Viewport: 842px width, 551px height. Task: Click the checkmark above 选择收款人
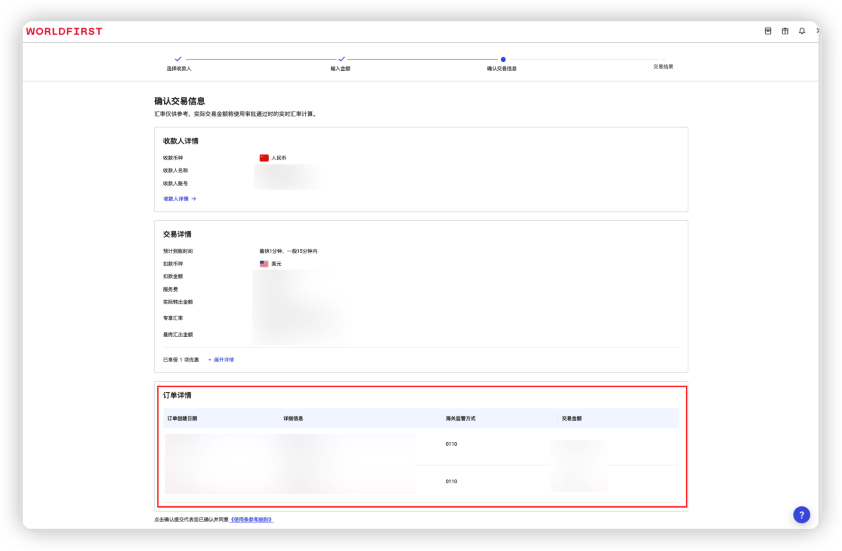click(178, 59)
